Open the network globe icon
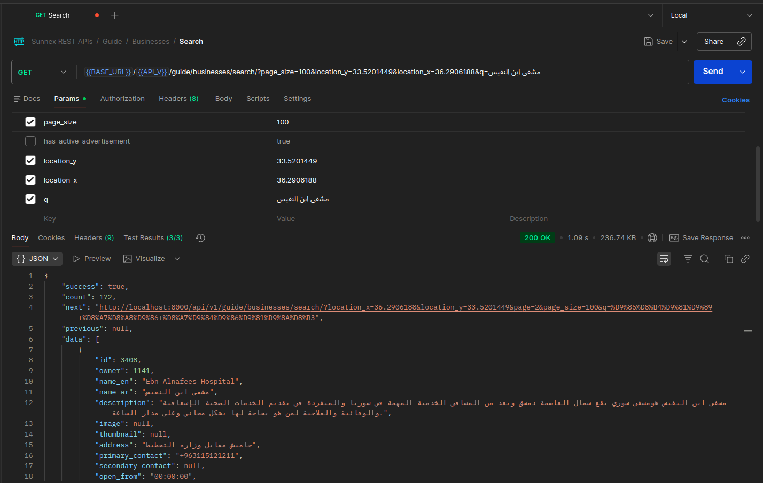 (x=652, y=238)
